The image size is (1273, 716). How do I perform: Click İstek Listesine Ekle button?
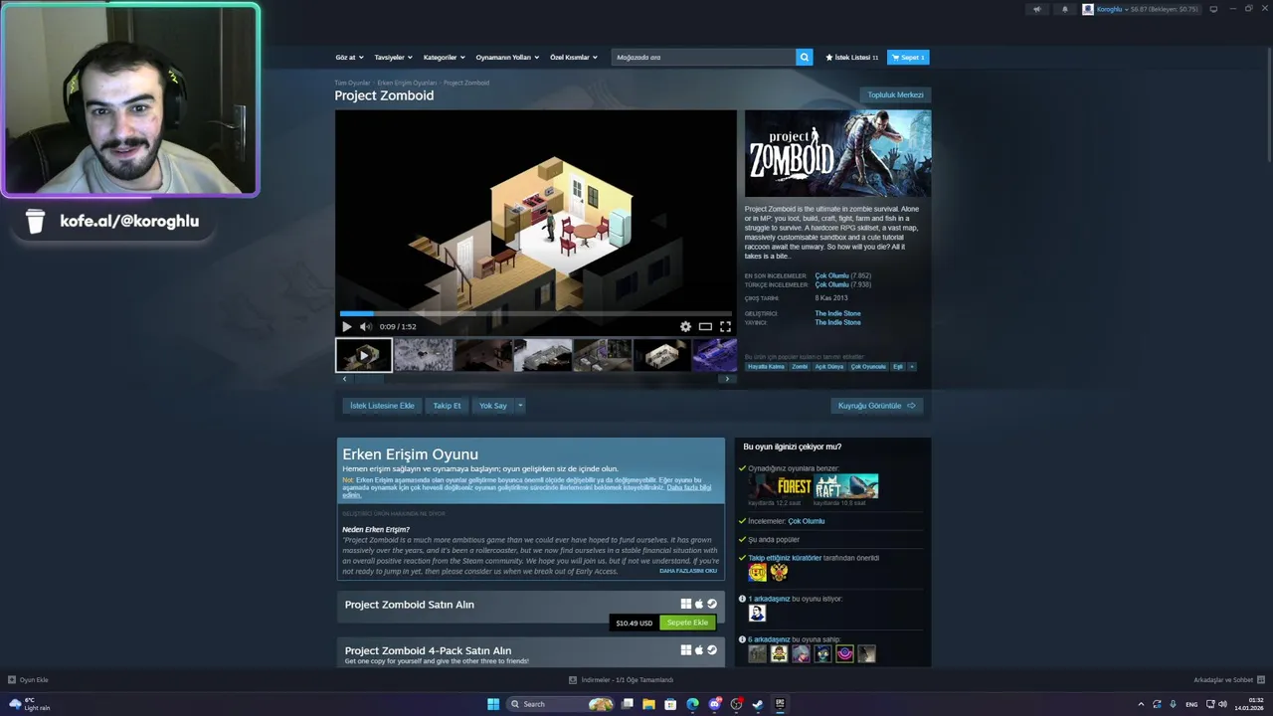pos(382,406)
